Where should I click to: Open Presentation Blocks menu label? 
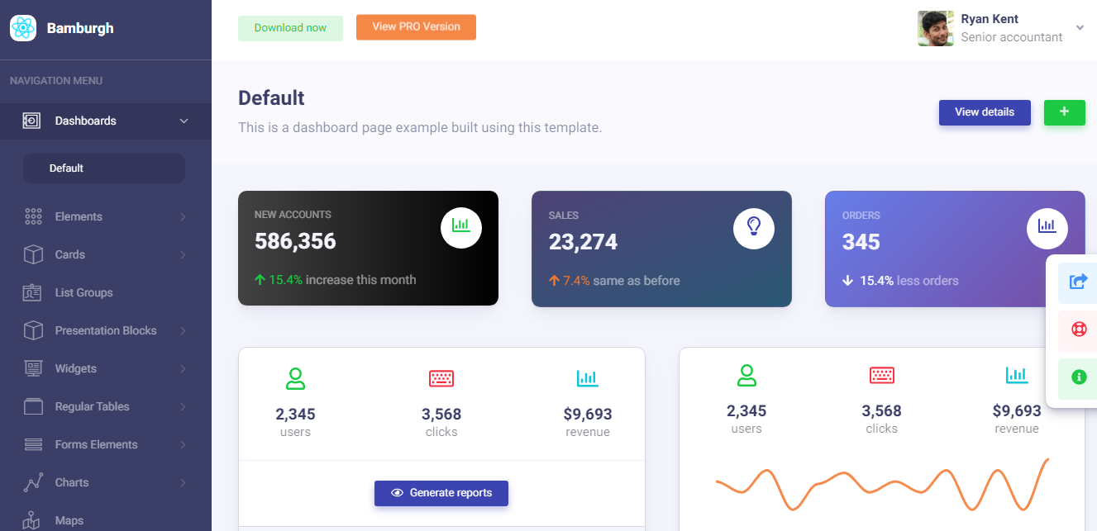(106, 330)
